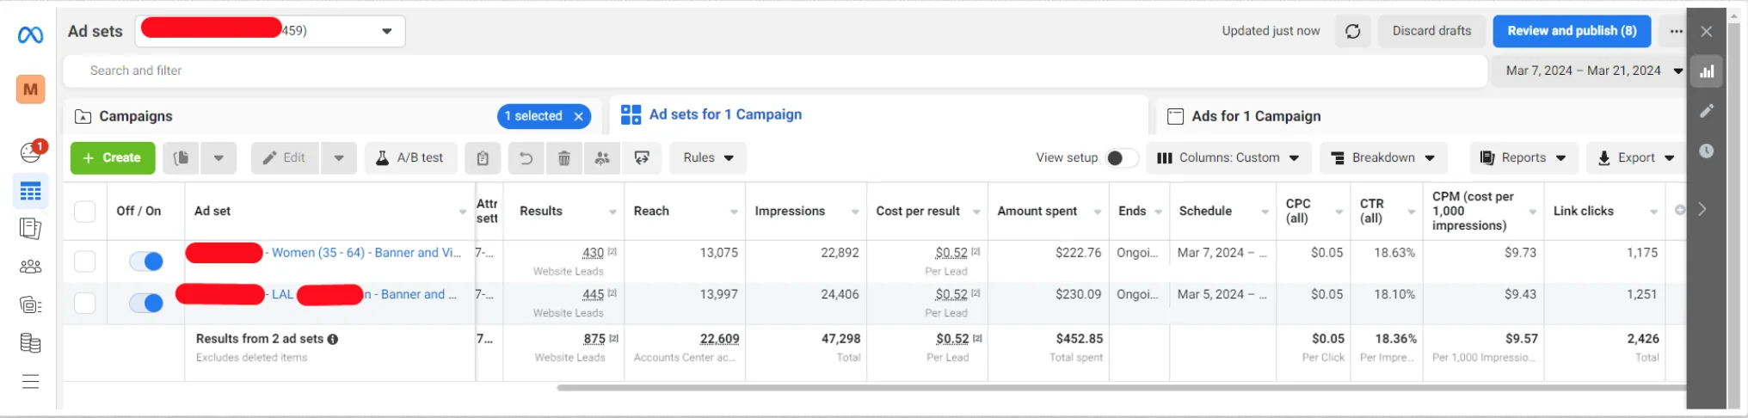Screen dimensions: 1748x418
Task: Click the pencil edit icon in right sidebar
Action: tap(1707, 111)
